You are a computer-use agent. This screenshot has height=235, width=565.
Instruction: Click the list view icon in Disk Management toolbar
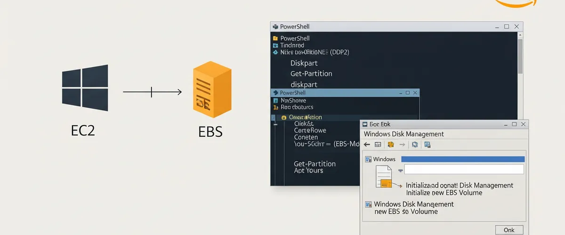378,145
